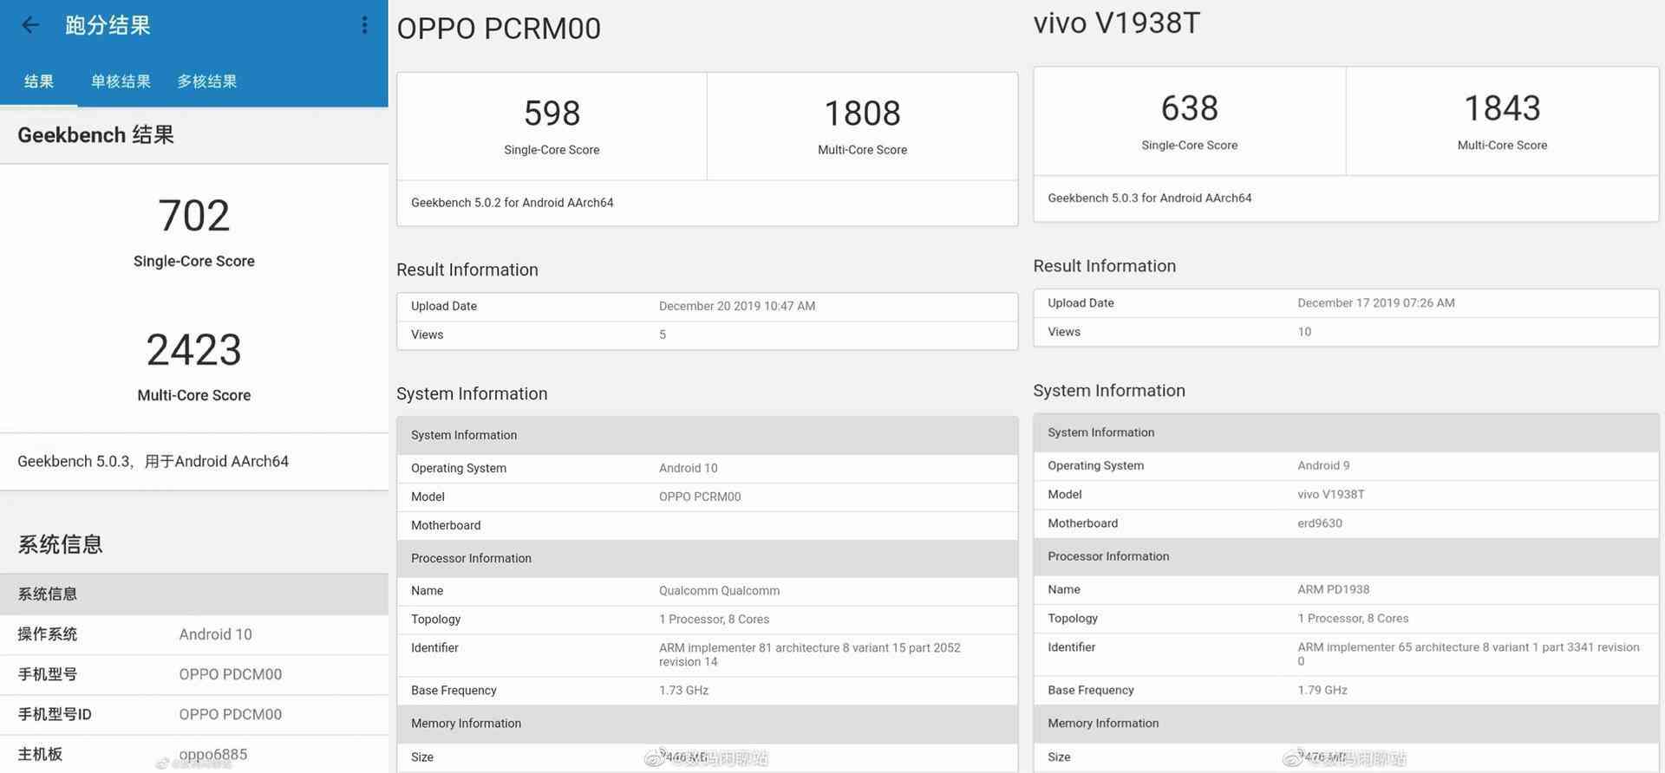
Task: Select the 结果 tab
Action: point(39,81)
